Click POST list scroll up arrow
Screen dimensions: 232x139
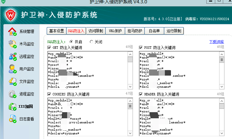pos(222,54)
